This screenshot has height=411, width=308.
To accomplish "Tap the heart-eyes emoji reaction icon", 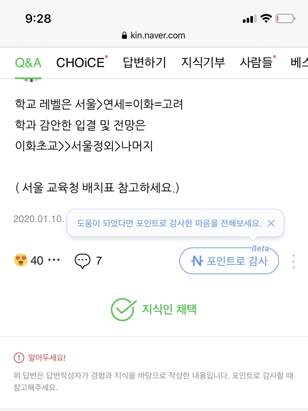I will pyautogui.click(x=21, y=260).
